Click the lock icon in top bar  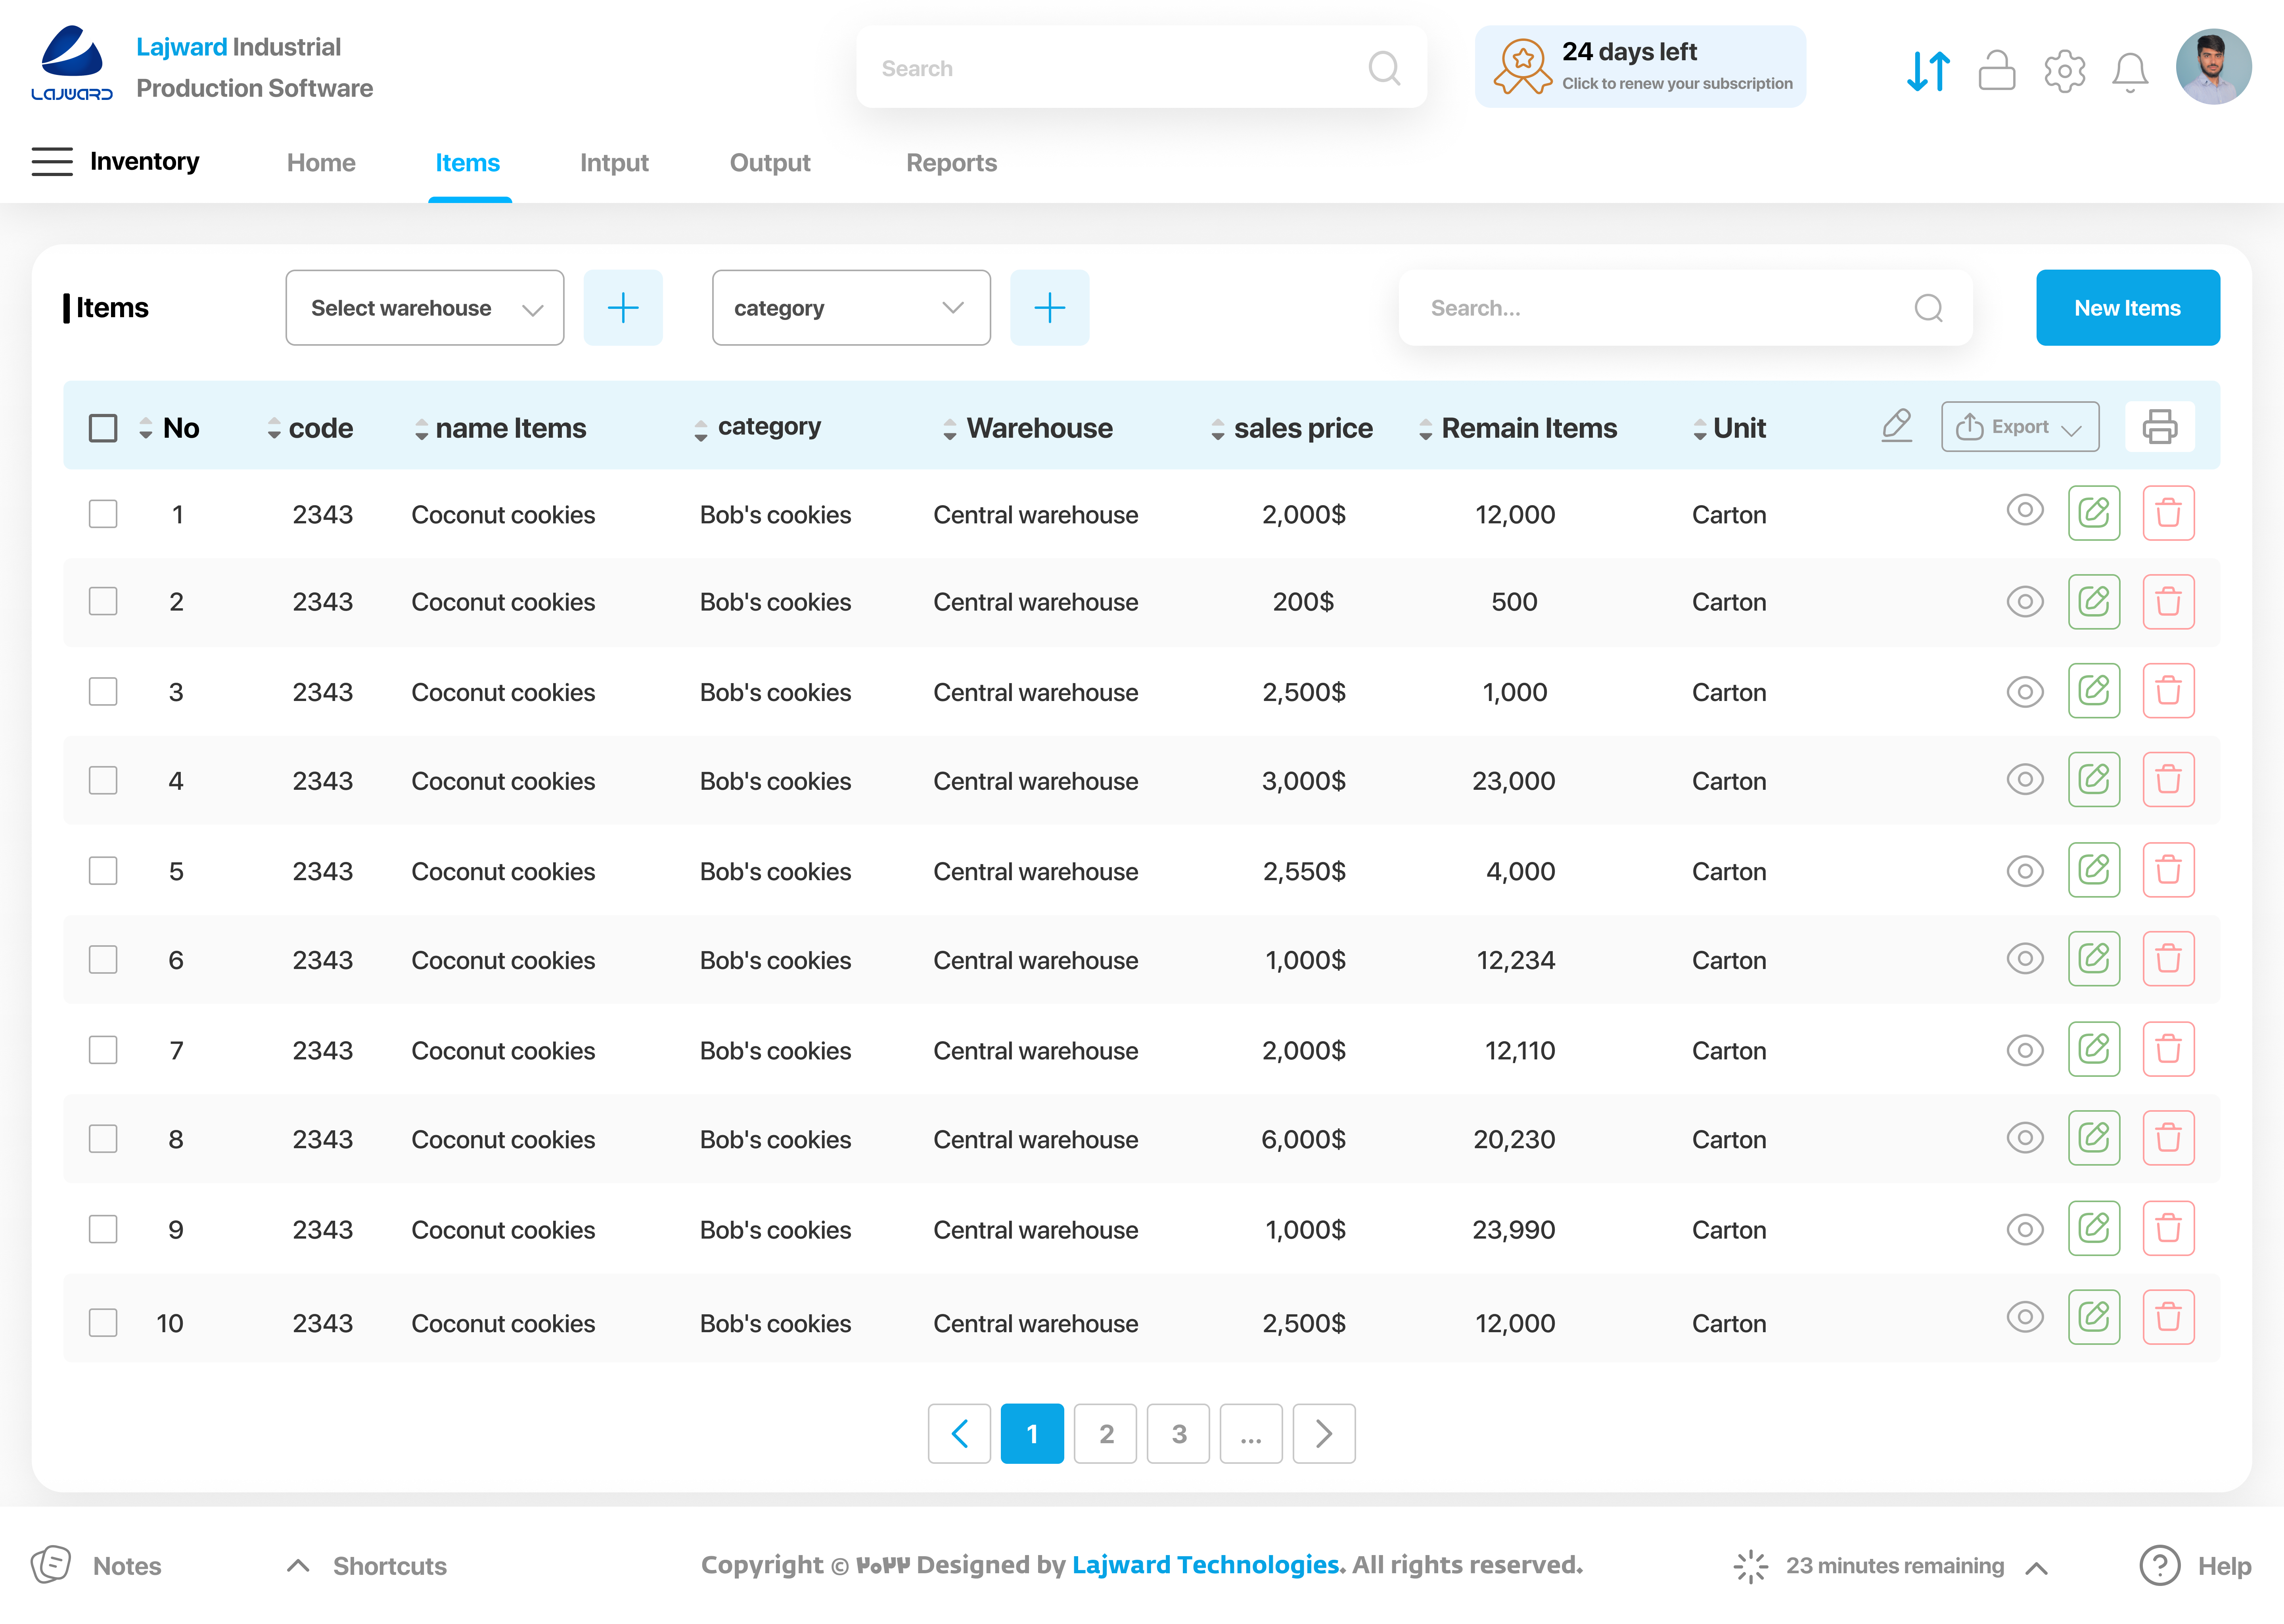pyautogui.click(x=1996, y=70)
